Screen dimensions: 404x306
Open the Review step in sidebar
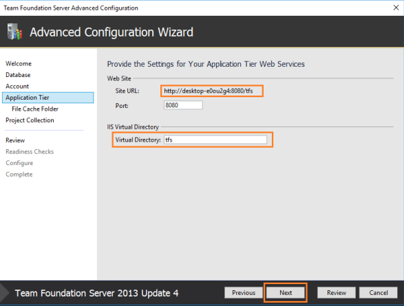15,140
